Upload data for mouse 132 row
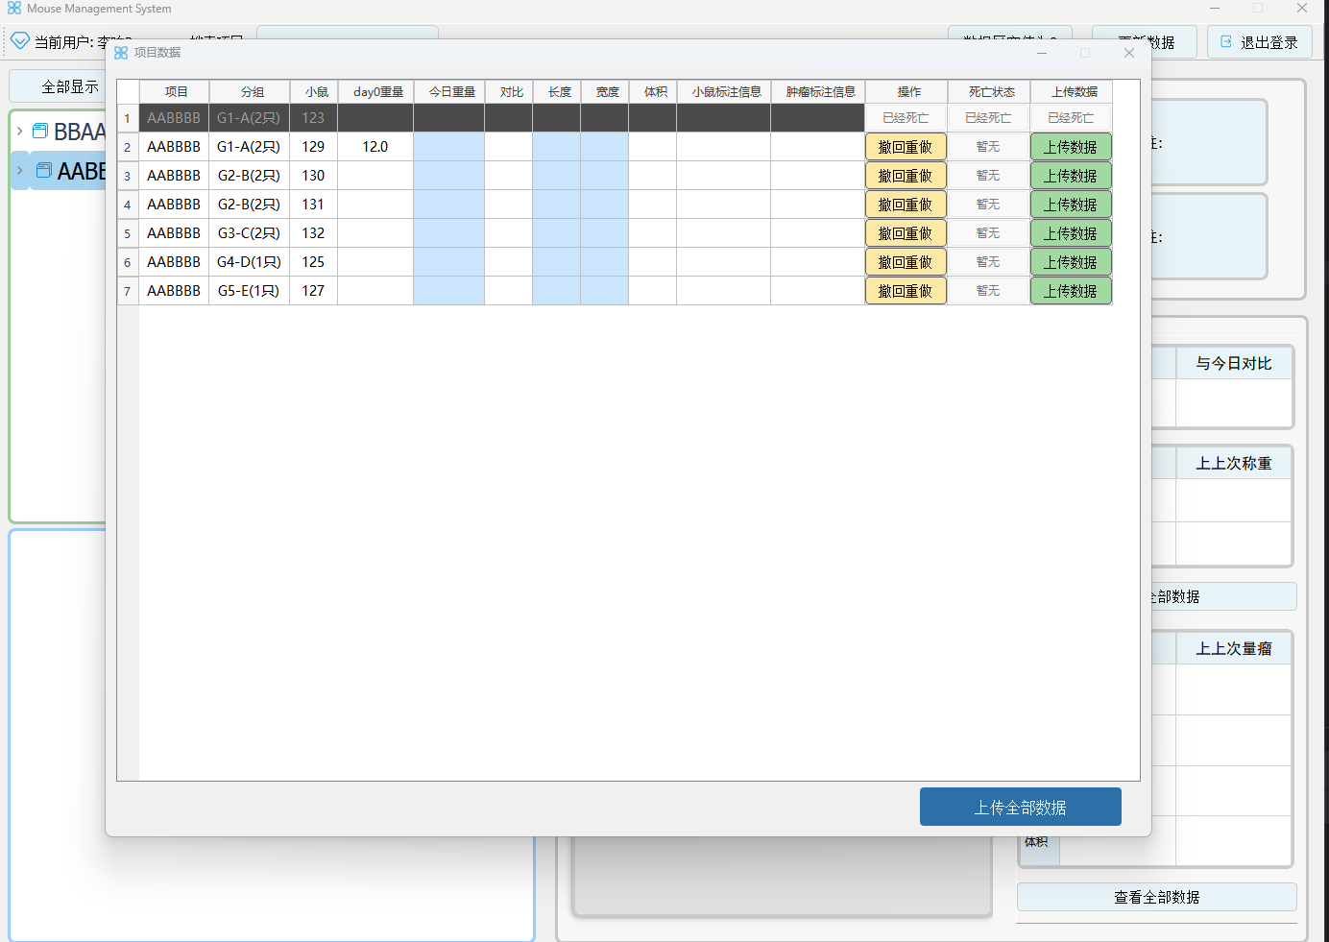 1071,233
